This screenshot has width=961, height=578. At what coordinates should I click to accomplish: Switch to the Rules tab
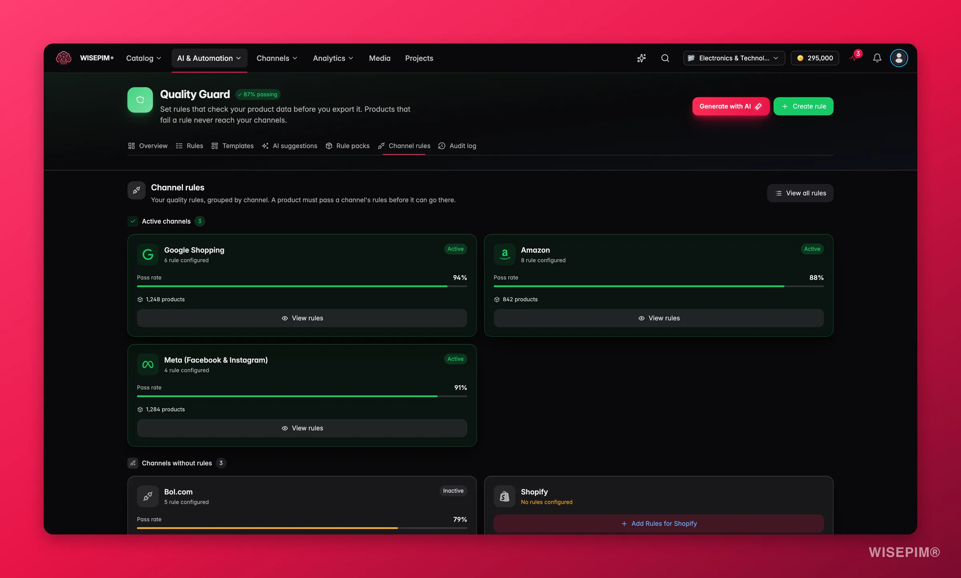click(x=190, y=146)
